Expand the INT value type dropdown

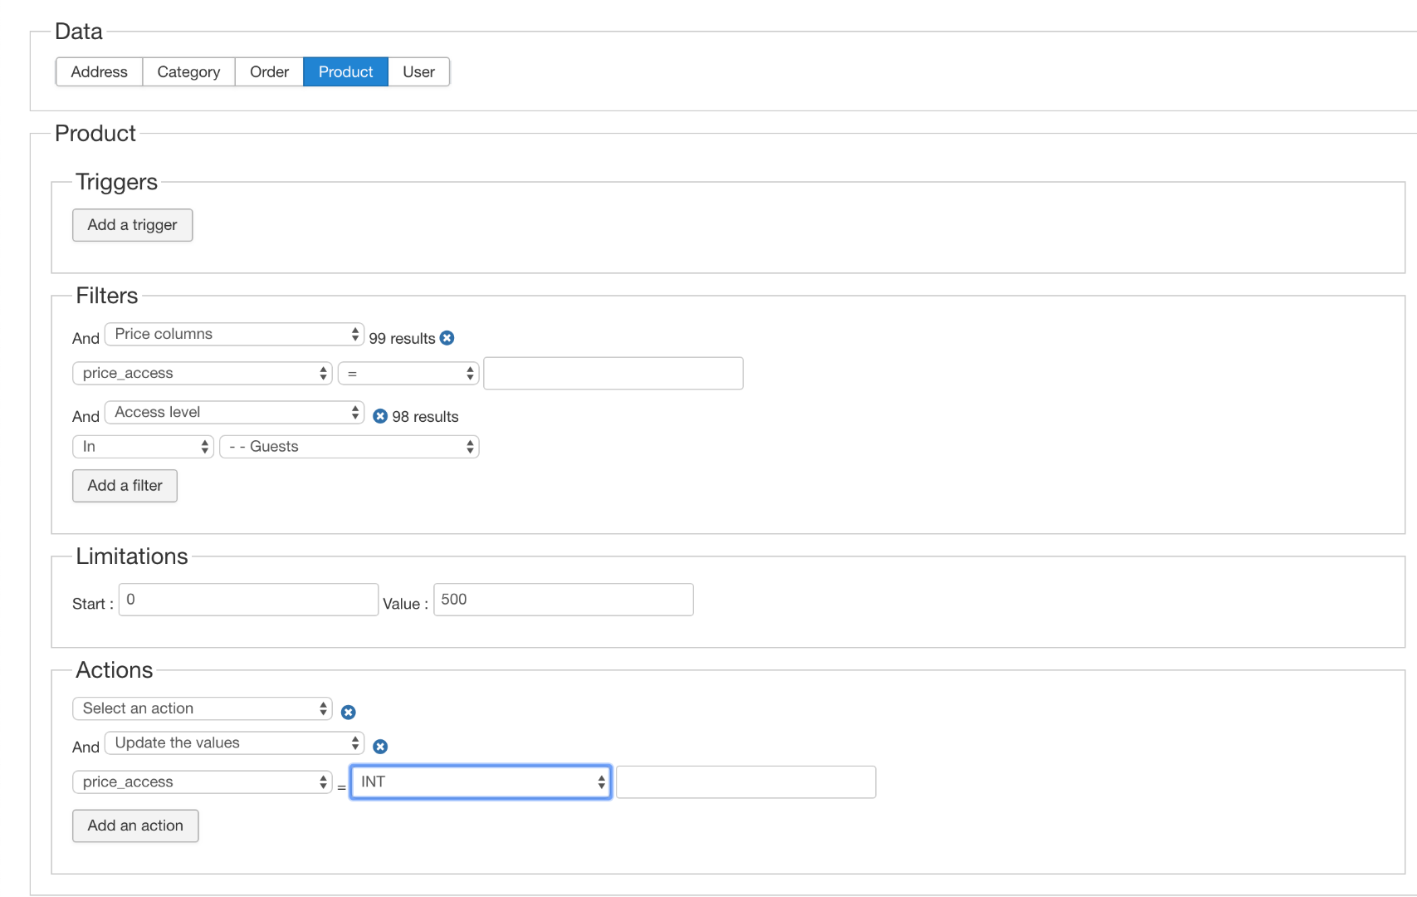click(481, 782)
